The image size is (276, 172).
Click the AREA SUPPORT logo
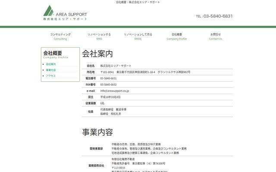65,13
